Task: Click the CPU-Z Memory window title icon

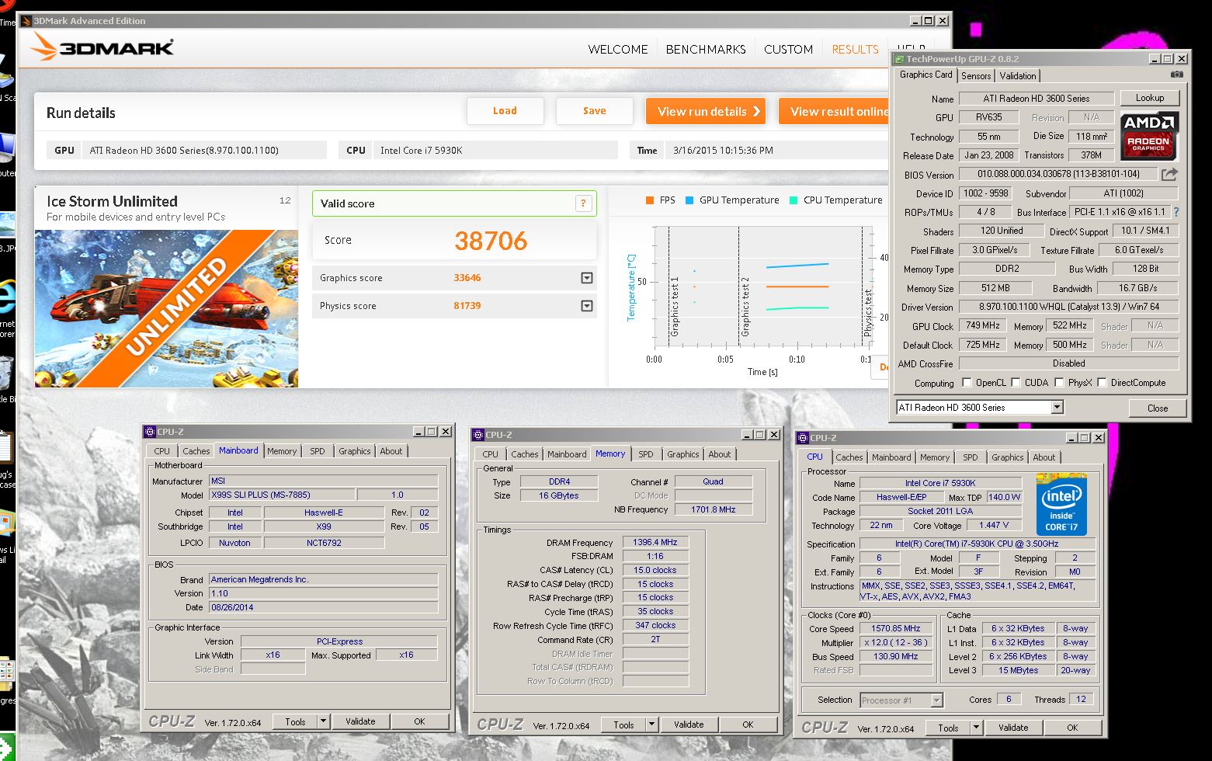Action: 478,435
